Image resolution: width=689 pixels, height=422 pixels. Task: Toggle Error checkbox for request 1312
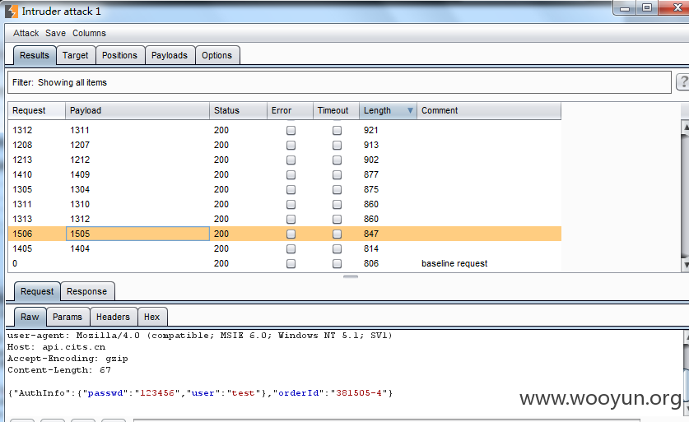(291, 131)
